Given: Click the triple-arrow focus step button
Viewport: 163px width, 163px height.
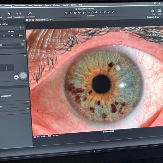Looking at the screenshot, I should click(21, 35).
